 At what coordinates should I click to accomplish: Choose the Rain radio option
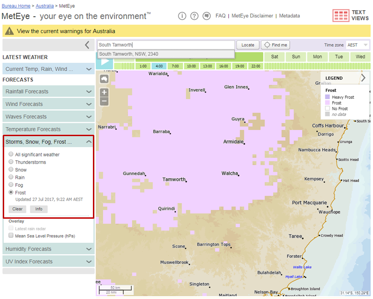[x=11, y=177]
